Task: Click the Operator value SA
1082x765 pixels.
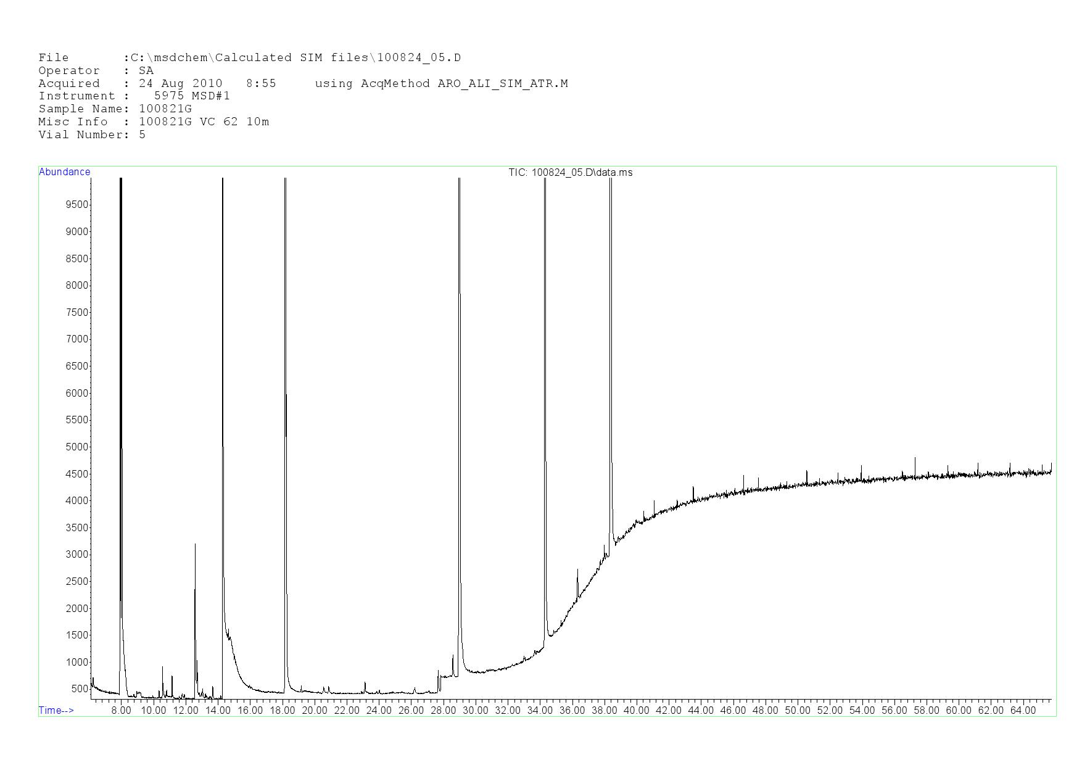Action: point(146,71)
